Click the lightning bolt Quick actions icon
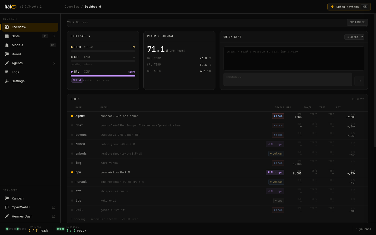376x235 pixels. tap(332, 7)
